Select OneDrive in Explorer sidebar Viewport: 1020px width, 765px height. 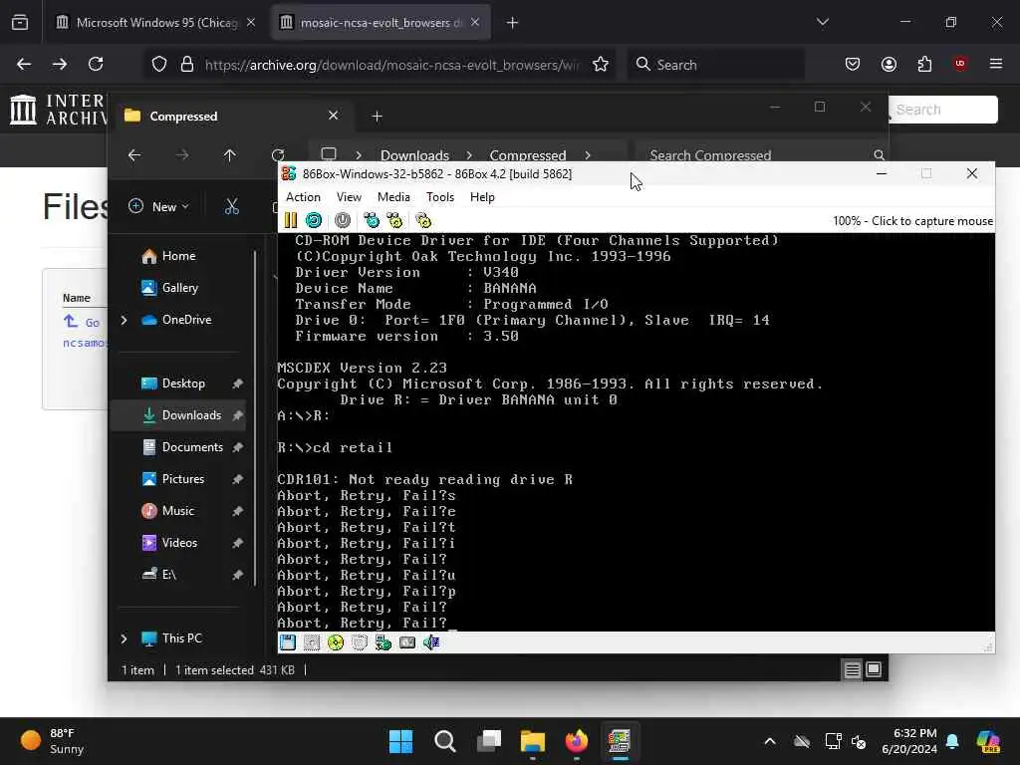click(x=186, y=320)
